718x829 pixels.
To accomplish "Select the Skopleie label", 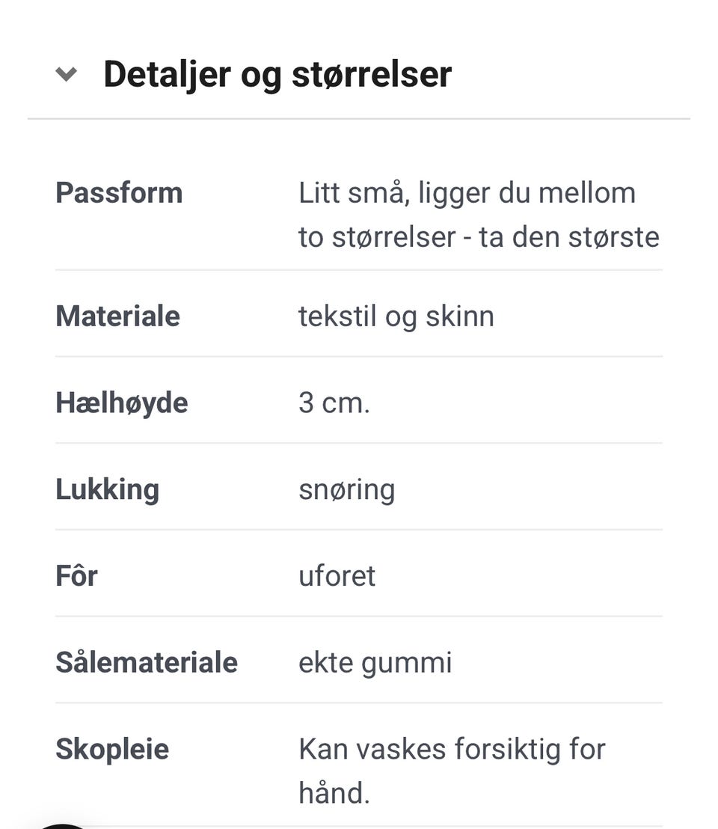I will [x=112, y=750].
